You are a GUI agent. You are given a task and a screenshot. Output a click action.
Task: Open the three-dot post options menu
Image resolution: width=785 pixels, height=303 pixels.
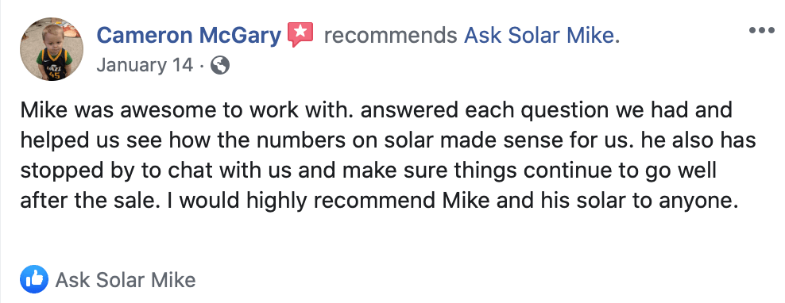click(761, 30)
